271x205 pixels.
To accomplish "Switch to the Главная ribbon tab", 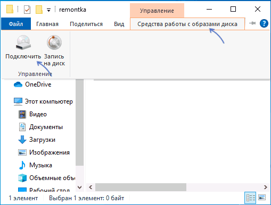I will (47, 24).
